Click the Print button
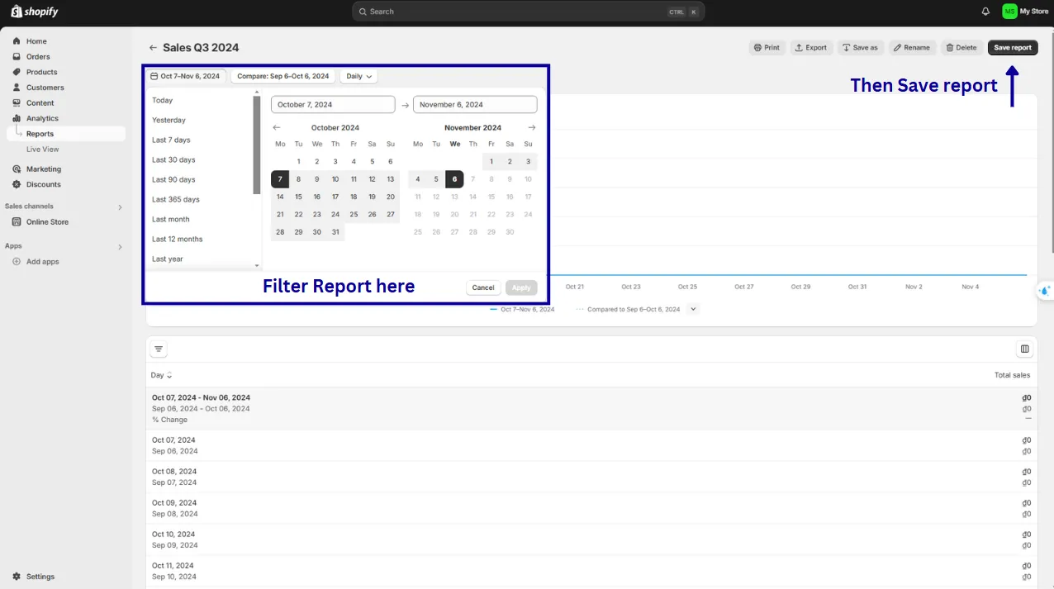 point(767,48)
